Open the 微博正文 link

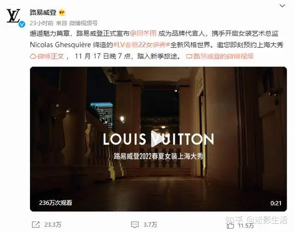[x=51, y=56]
